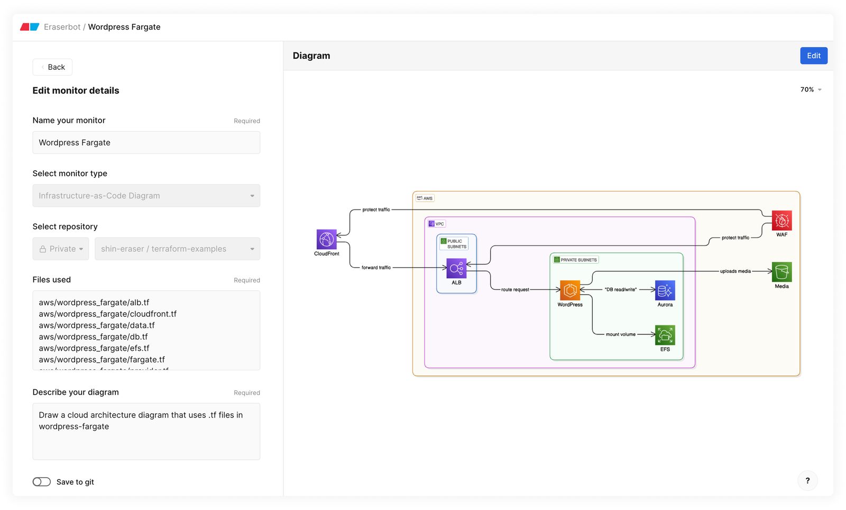The width and height of the screenshot is (846, 510).
Task: Click the aws/wordpress_fargate/data.tf file entry
Action: tap(97, 325)
